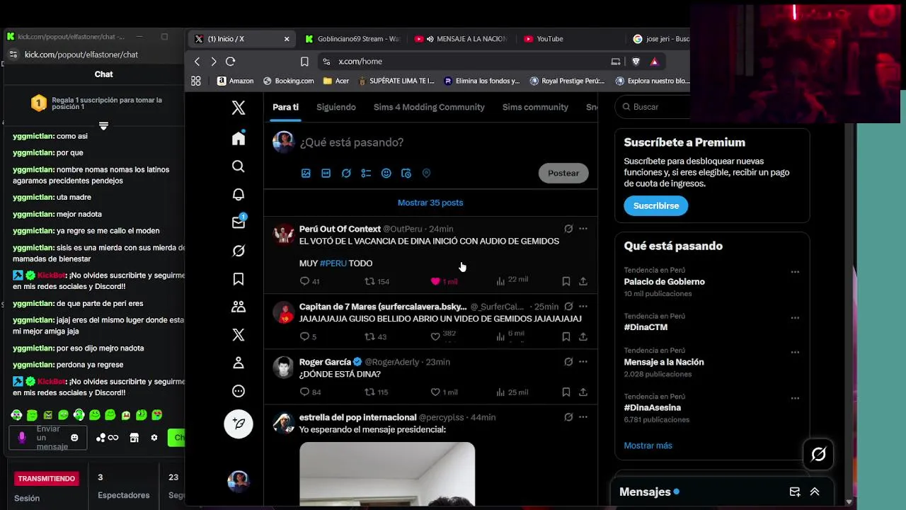This screenshot has height=510, width=906.
Task: Unlike the Perú Out Of Context post
Action: coord(435,281)
